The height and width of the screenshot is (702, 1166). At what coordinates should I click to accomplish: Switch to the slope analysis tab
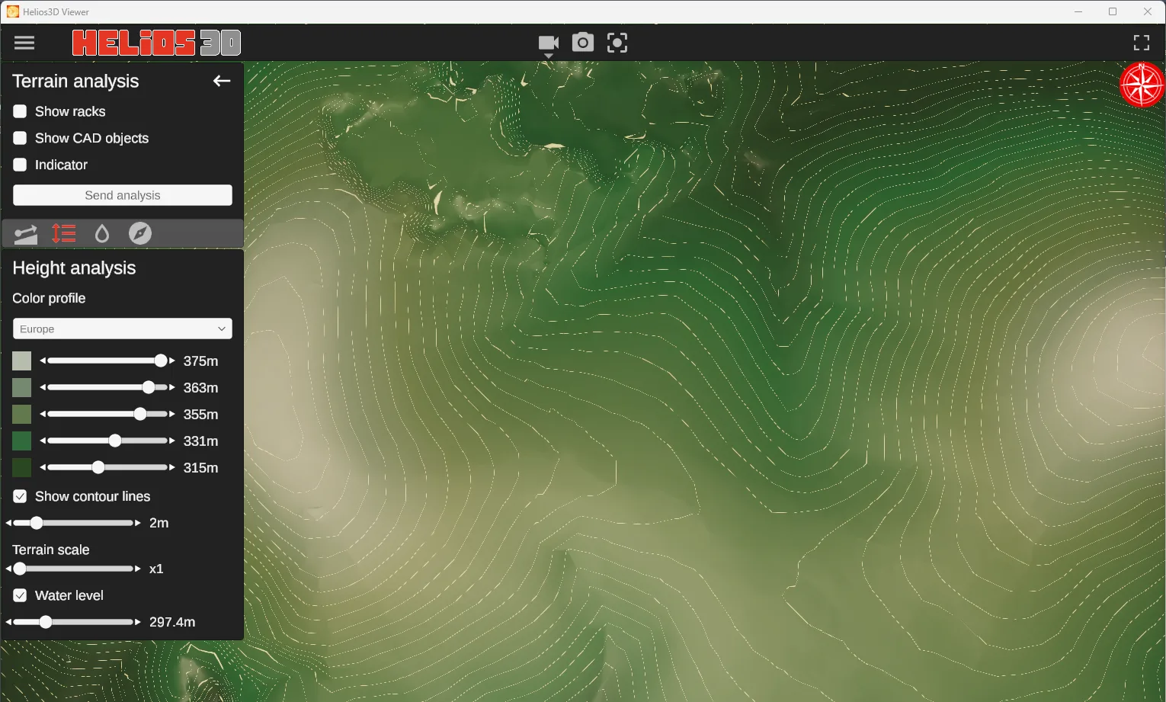click(x=26, y=233)
